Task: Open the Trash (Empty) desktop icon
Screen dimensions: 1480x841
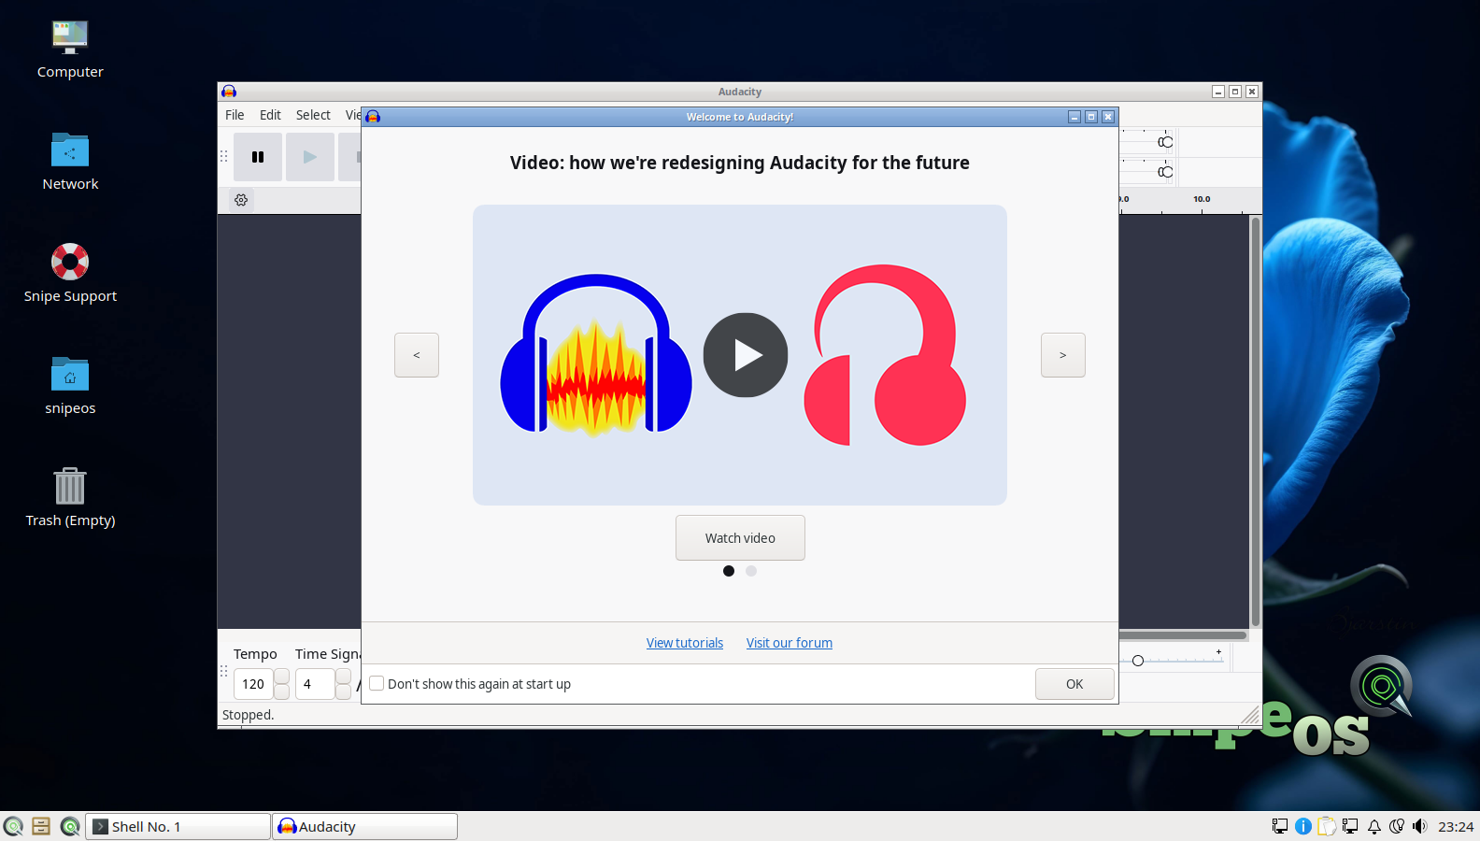Action: point(70,499)
